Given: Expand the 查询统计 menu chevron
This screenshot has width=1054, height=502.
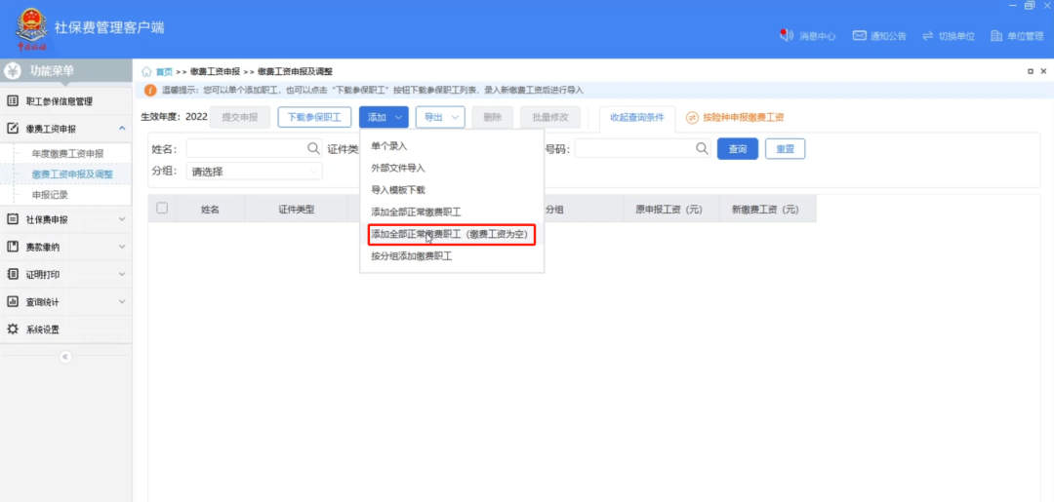Looking at the screenshot, I should (x=122, y=301).
